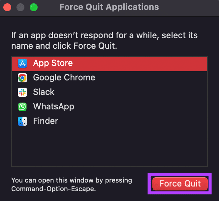
Task: Select Google Chrome from the app list
Action: pos(109,78)
